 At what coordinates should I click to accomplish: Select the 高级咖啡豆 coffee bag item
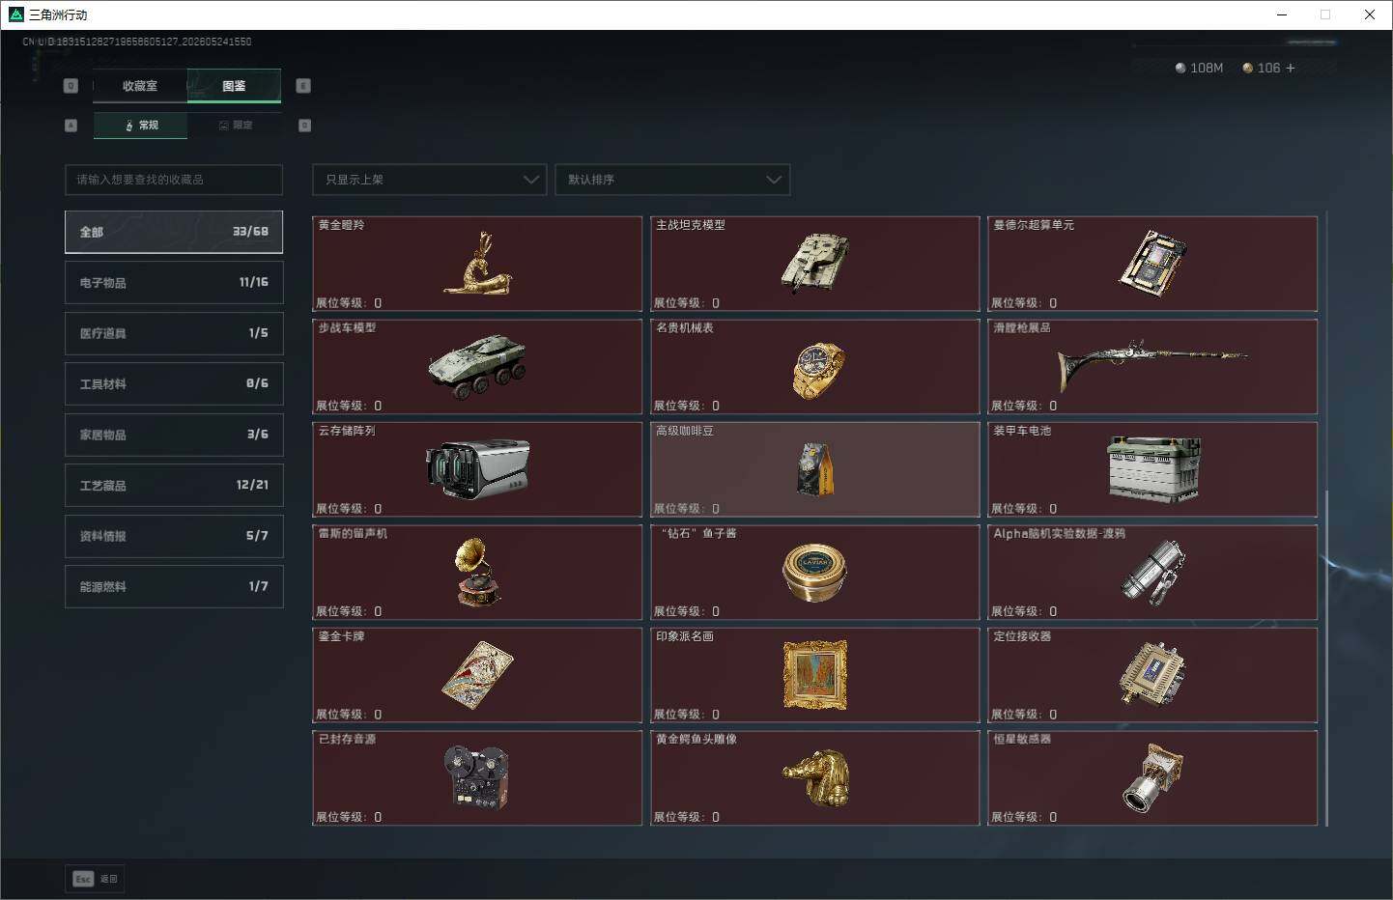click(815, 469)
